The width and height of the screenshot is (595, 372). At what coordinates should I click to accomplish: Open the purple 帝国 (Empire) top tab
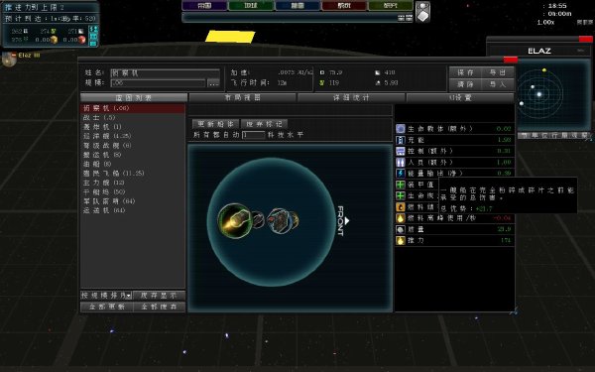pyautogui.click(x=204, y=6)
